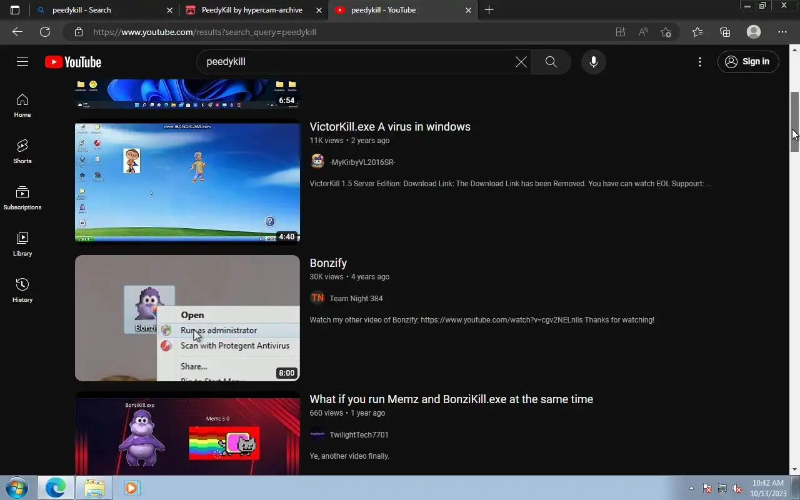The height and width of the screenshot is (500, 800).
Task: Click the magnifier search button
Action: coord(551,62)
